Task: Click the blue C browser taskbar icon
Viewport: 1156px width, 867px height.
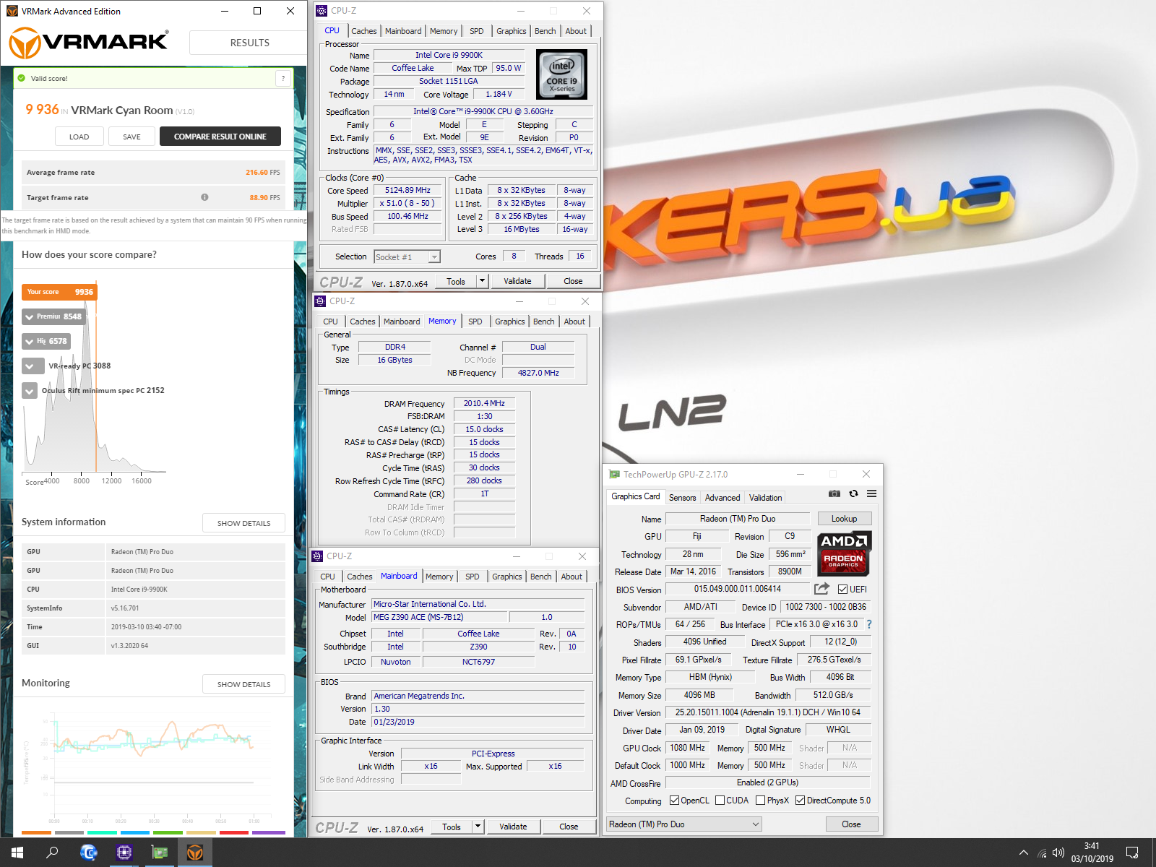Action: point(88,853)
